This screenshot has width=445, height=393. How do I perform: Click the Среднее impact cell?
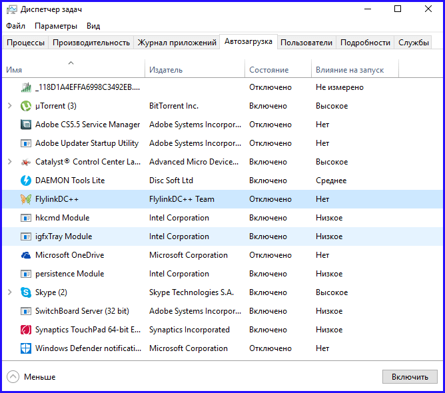(x=331, y=181)
